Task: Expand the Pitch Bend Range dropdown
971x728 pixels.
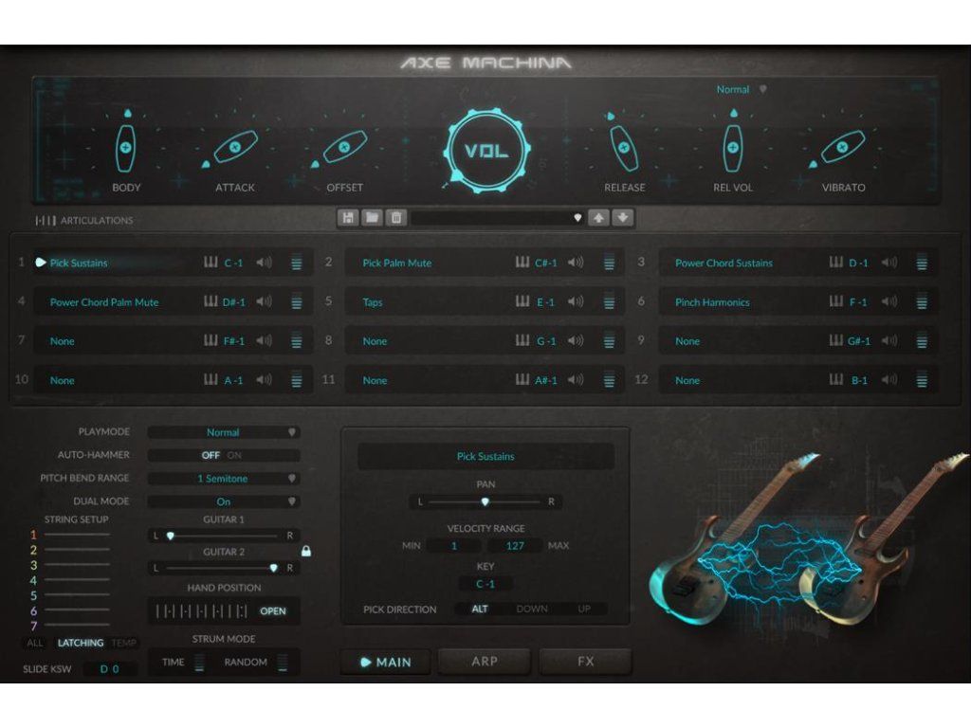Action: 223,479
